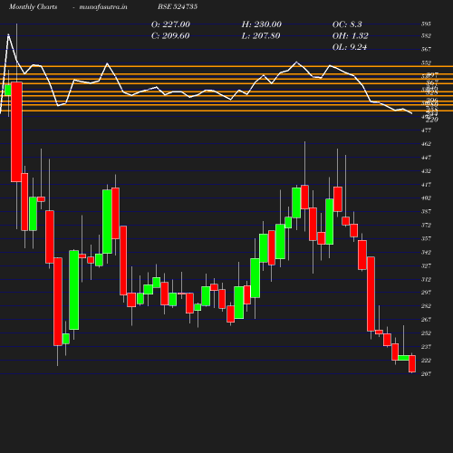Click the open value "O: 227.00"

pyautogui.click(x=170, y=24)
